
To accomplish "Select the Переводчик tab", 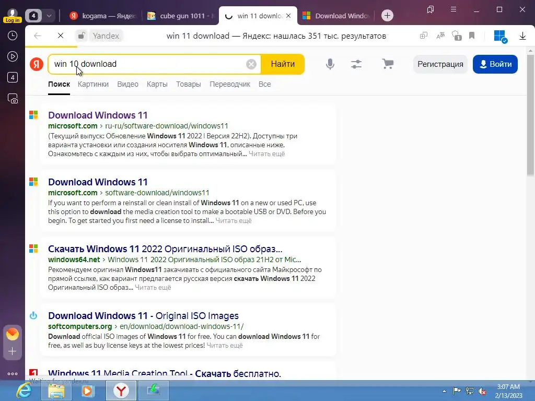I will click(x=230, y=84).
